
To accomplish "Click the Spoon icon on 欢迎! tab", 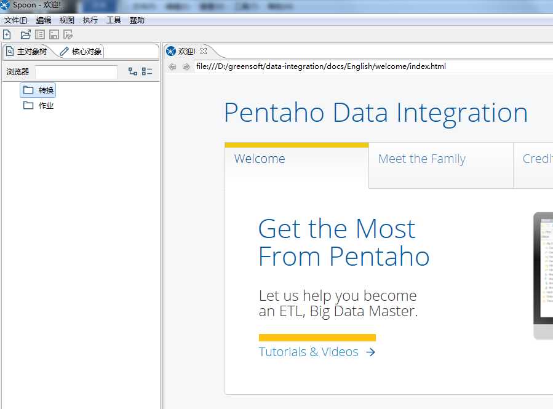I will [x=171, y=51].
